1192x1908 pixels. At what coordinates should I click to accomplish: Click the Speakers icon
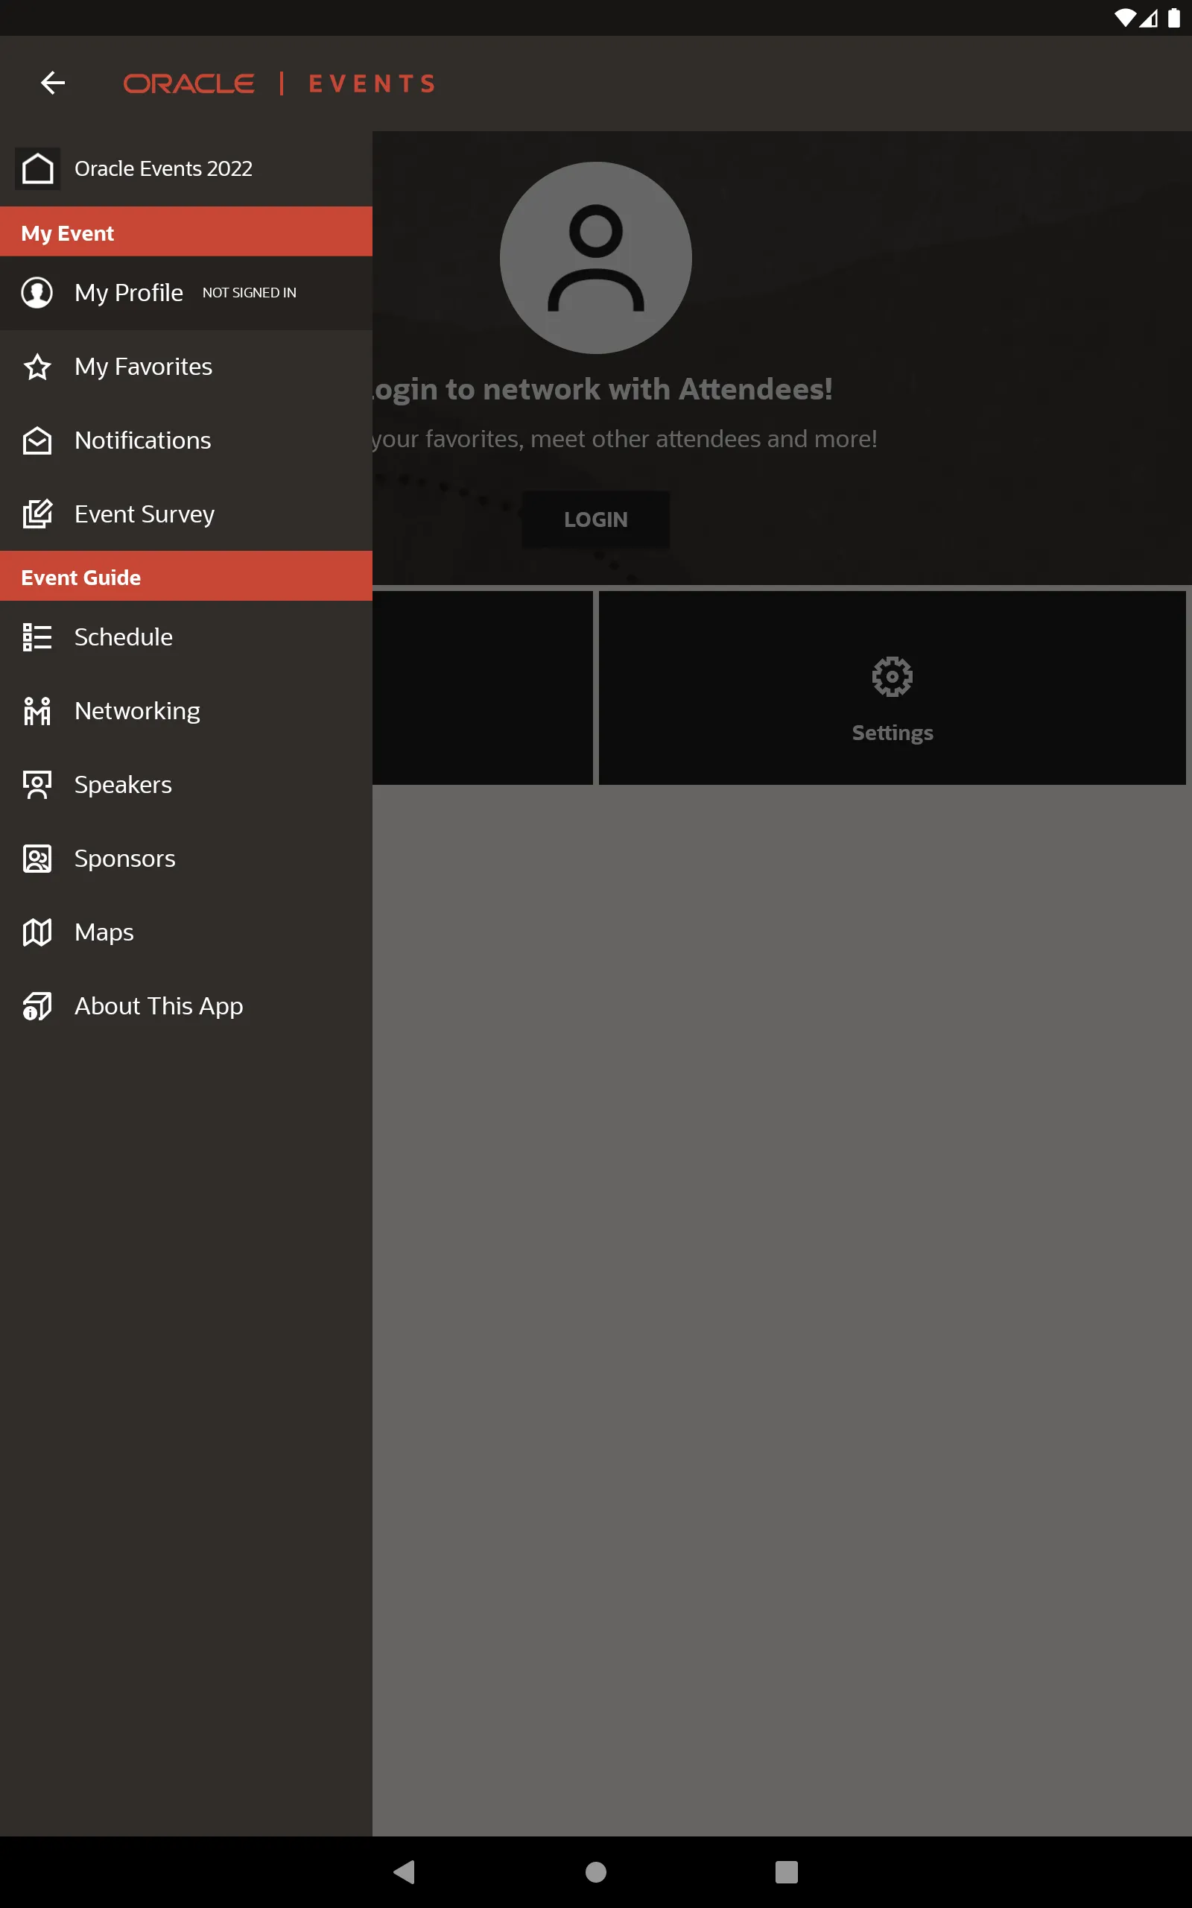37,785
